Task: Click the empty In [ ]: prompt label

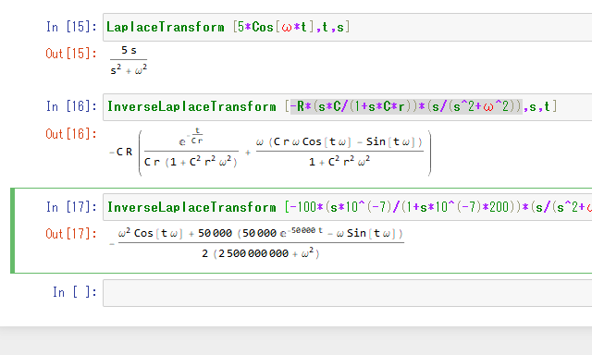Action: (74, 292)
